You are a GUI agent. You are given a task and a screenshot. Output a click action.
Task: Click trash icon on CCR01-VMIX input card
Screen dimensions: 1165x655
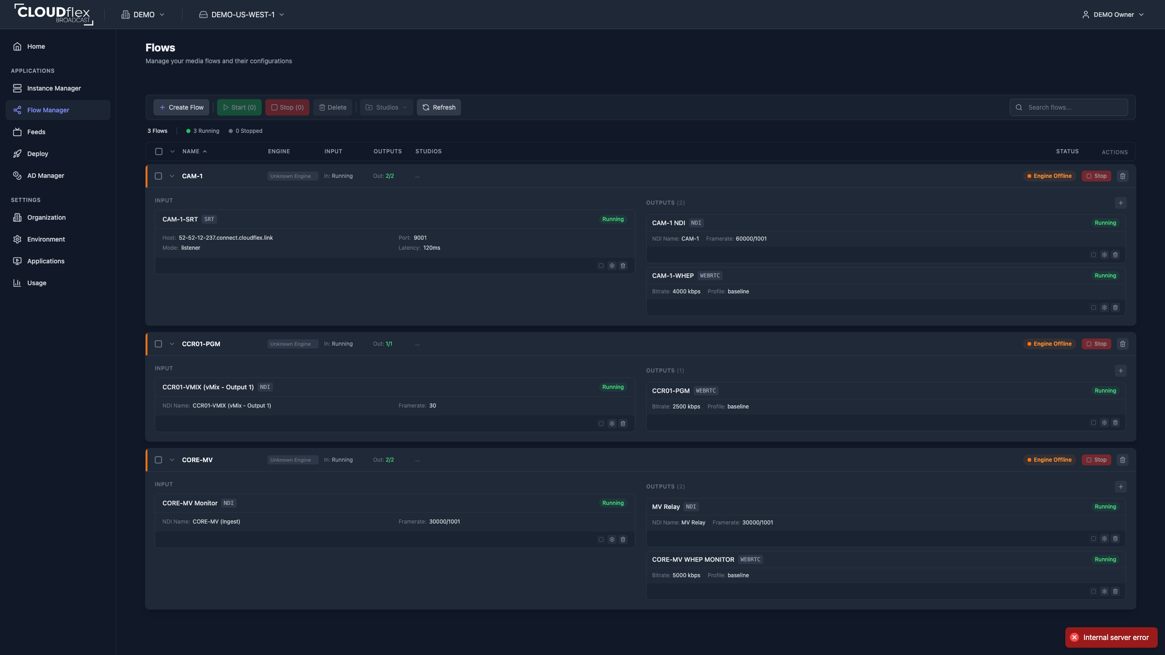point(623,423)
